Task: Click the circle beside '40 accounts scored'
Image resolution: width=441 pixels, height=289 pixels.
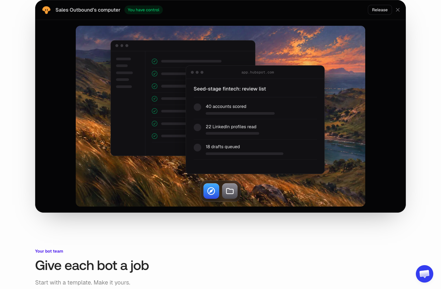Action: point(198,107)
